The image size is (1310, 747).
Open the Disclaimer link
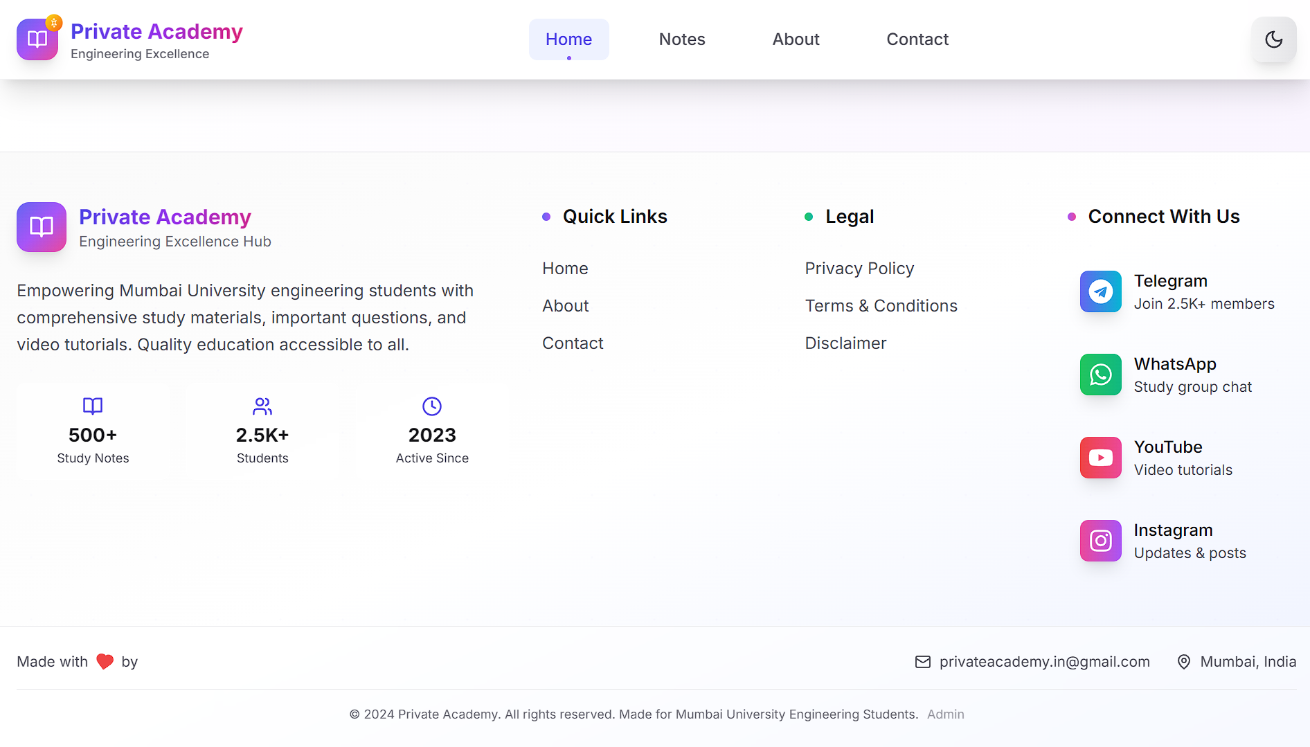point(845,343)
